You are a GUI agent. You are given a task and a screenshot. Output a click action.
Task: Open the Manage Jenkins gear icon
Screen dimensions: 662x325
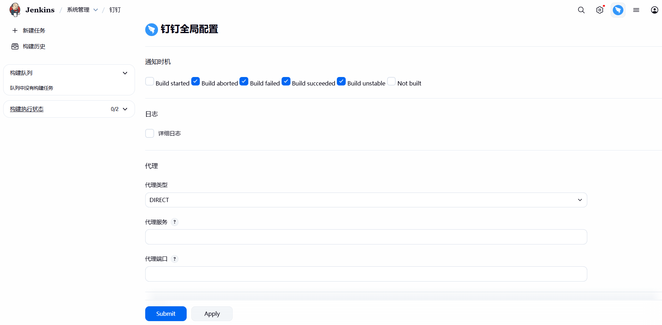(600, 10)
